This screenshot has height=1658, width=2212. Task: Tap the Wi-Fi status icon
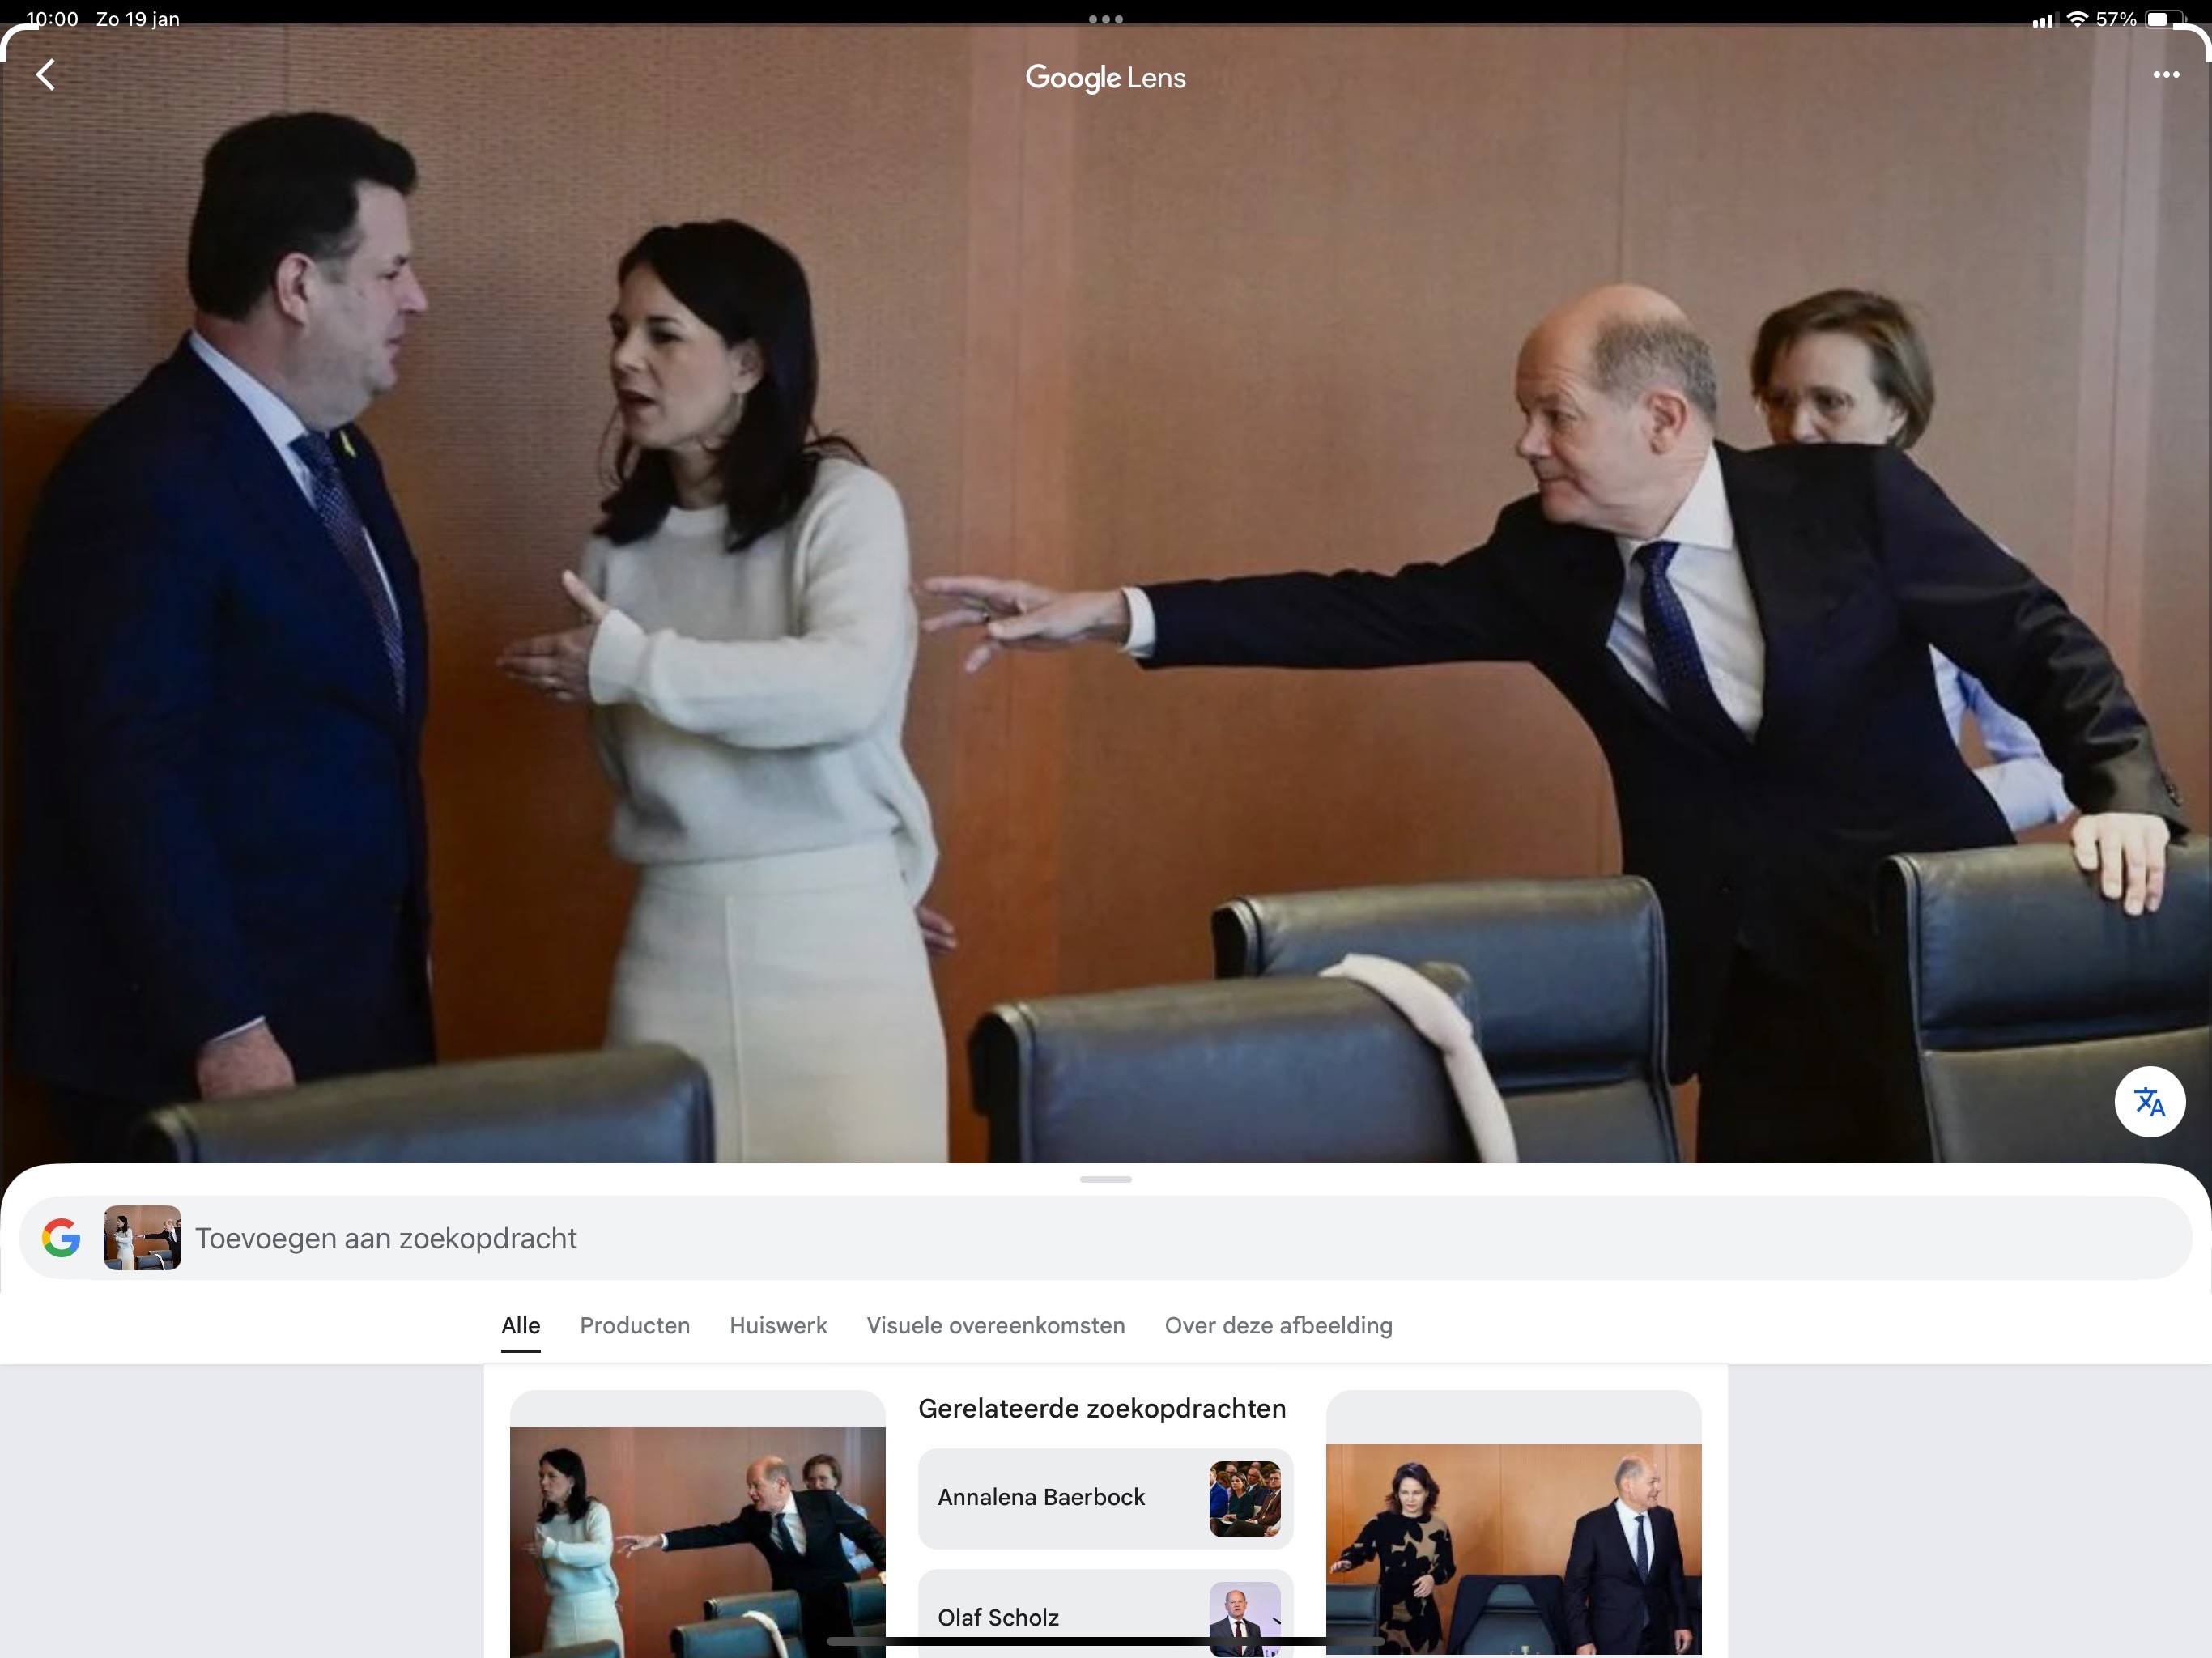[x=2077, y=19]
